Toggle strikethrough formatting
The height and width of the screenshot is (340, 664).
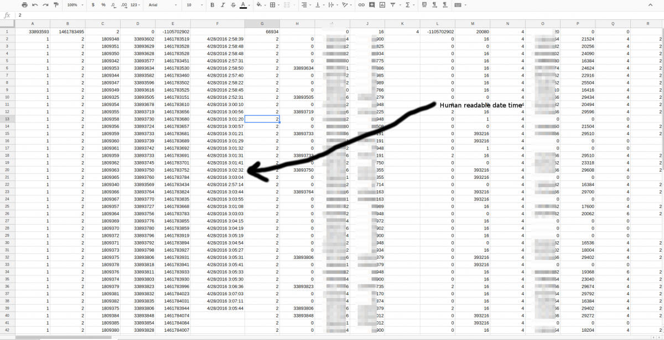[x=232, y=4]
